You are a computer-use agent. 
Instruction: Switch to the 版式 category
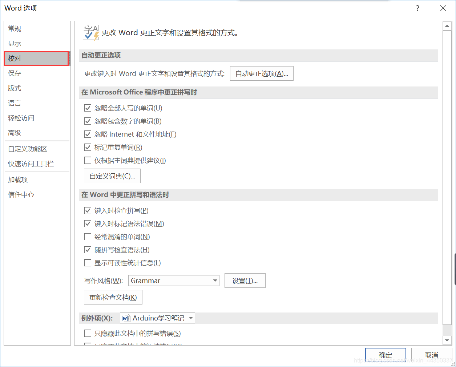click(37, 88)
